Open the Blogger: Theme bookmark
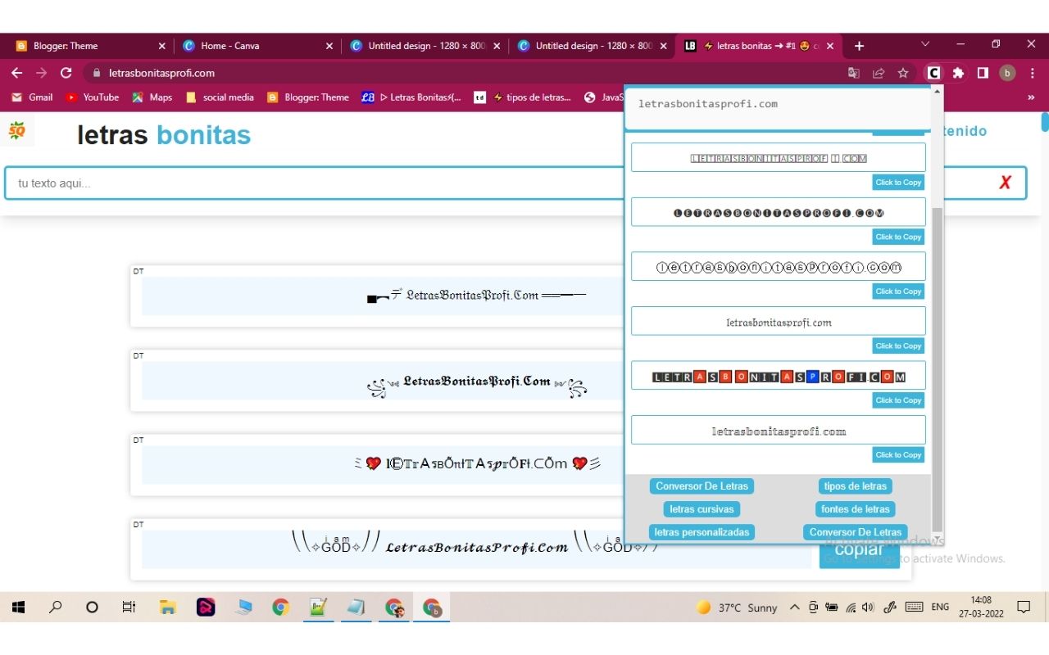Viewport: 1049px width, 655px height. point(307,97)
